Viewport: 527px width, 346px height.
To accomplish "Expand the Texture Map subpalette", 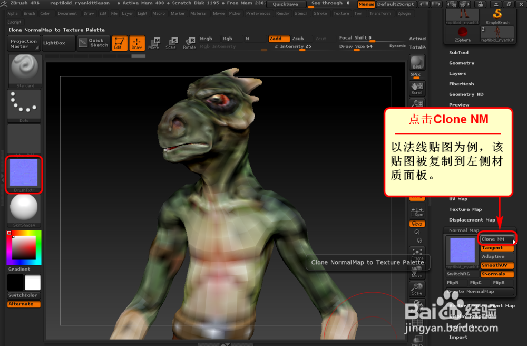I will coord(465,209).
